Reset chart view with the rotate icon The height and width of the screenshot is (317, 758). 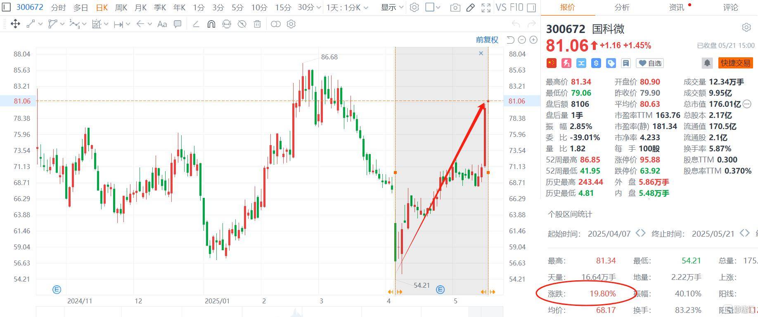(510, 40)
